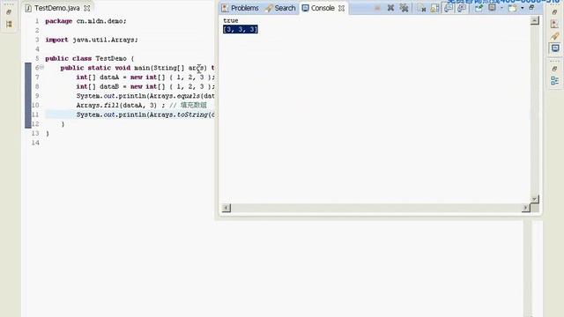Restore the upper right trim view stack
Image resolution: width=564 pixels, height=317 pixels.
click(x=554, y=11)
